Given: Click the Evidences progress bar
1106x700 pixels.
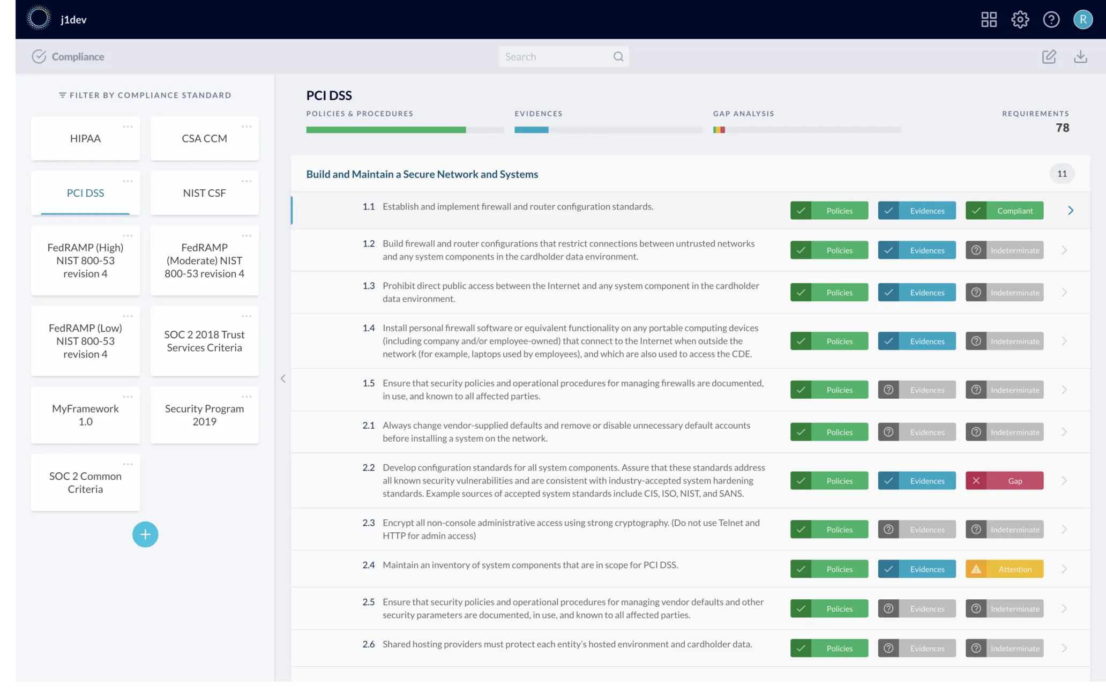Looking at the screenshot, I should [x=608, y=130].
